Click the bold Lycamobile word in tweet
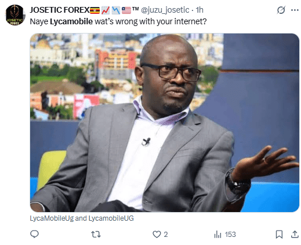The image size is (301, 245). pyautogui.click(x=71, y=21)
